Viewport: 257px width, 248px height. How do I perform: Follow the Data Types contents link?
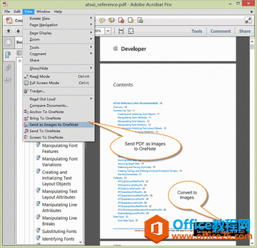click(x=119, y=216)
